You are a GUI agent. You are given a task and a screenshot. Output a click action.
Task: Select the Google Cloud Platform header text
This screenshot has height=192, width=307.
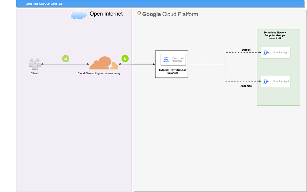coord(170,14)
